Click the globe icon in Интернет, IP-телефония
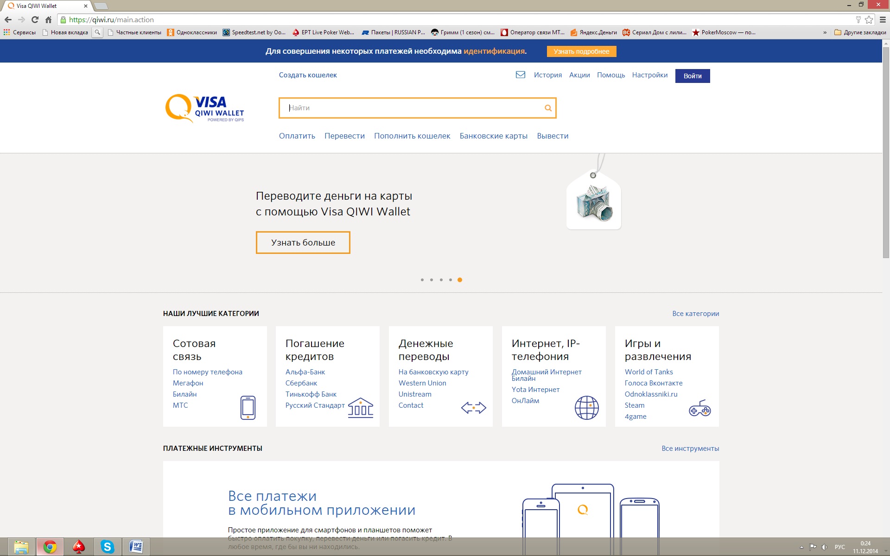The image size is (890, 556). (x=587, y=408)
